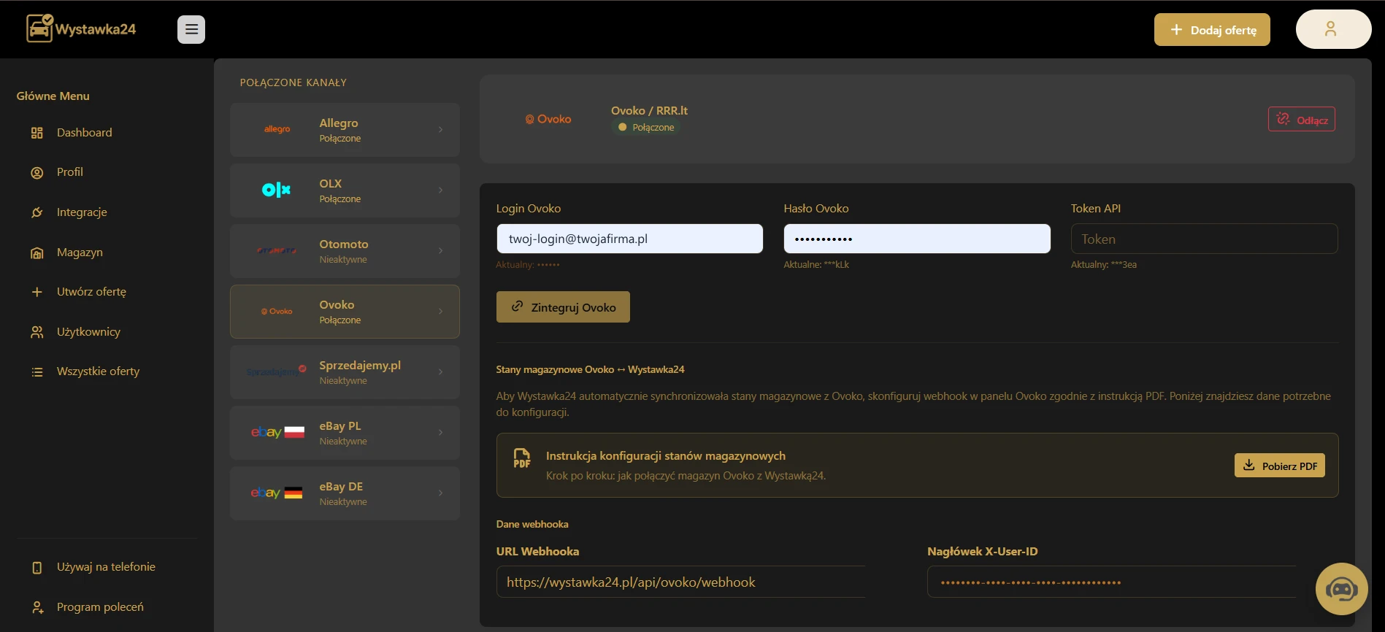Click the Utwórz ofertę plus icon
Viewport: 1385px width, 632px height.
(37, 292)
